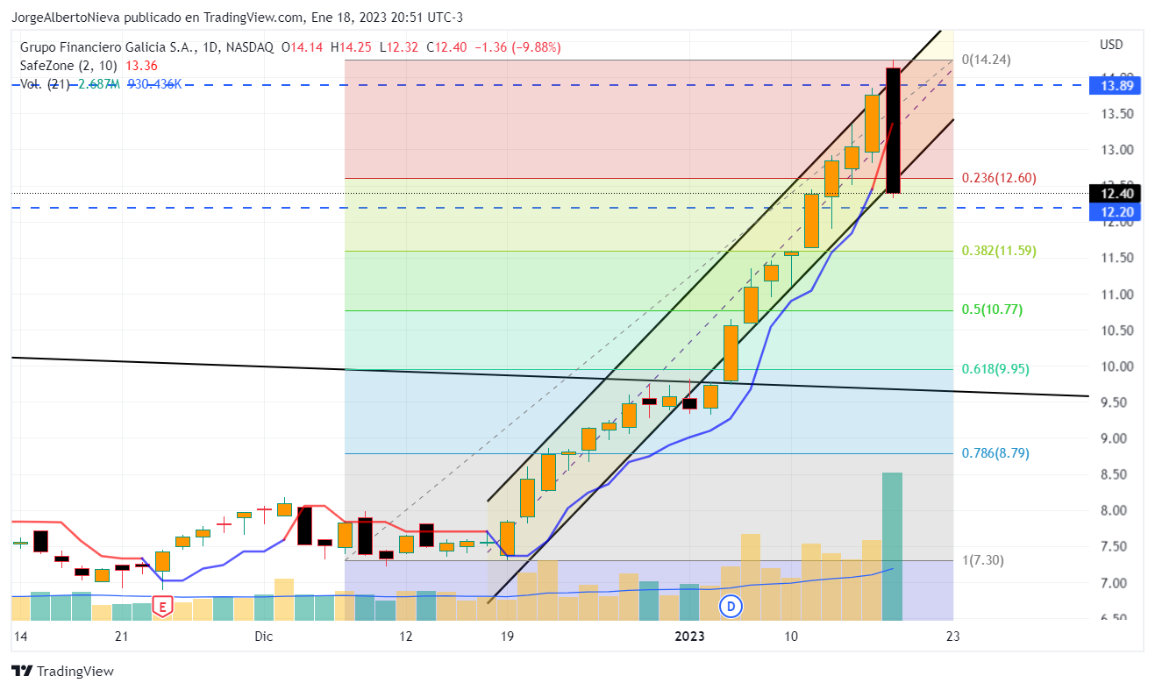The height and width of the screenshot is (690, 1155).
Task: Click the dividend 'D' marker on the chart
Action: click(x=730, y=605)
